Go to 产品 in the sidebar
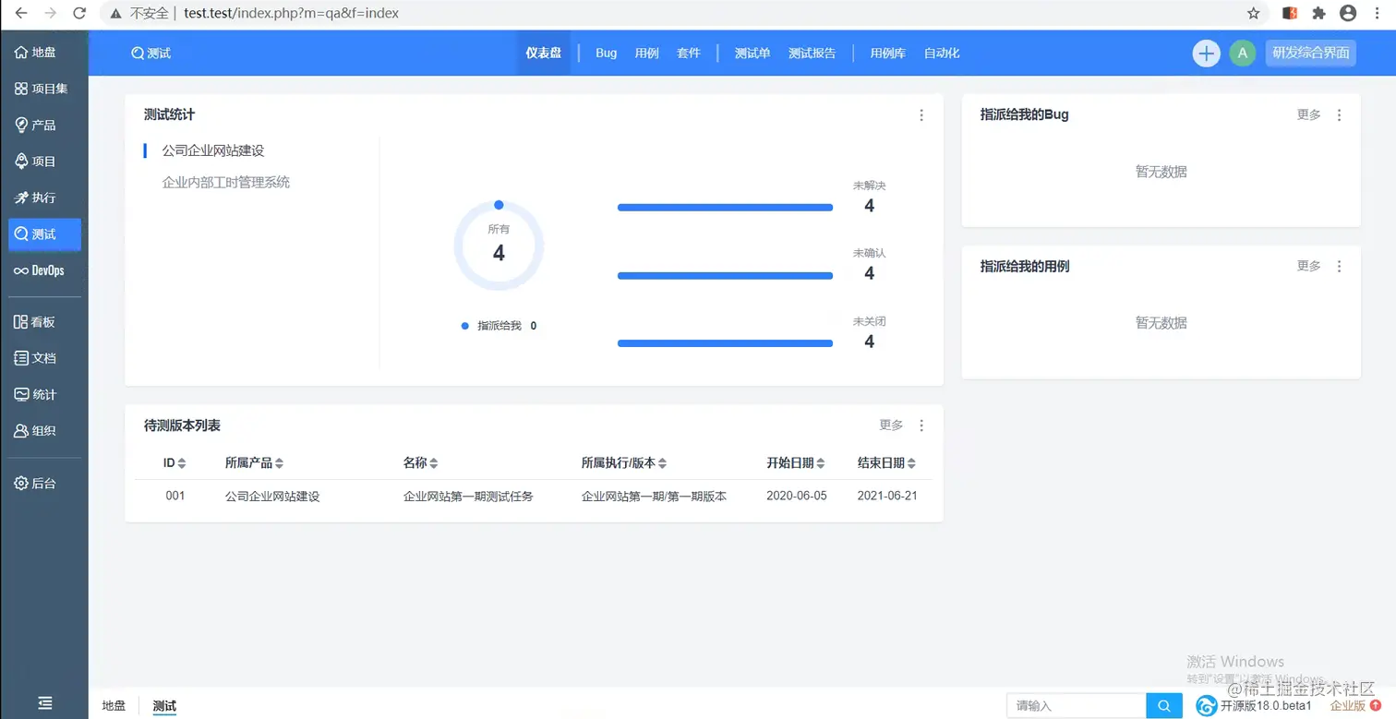1396x719 pixels. click(44, 125)
